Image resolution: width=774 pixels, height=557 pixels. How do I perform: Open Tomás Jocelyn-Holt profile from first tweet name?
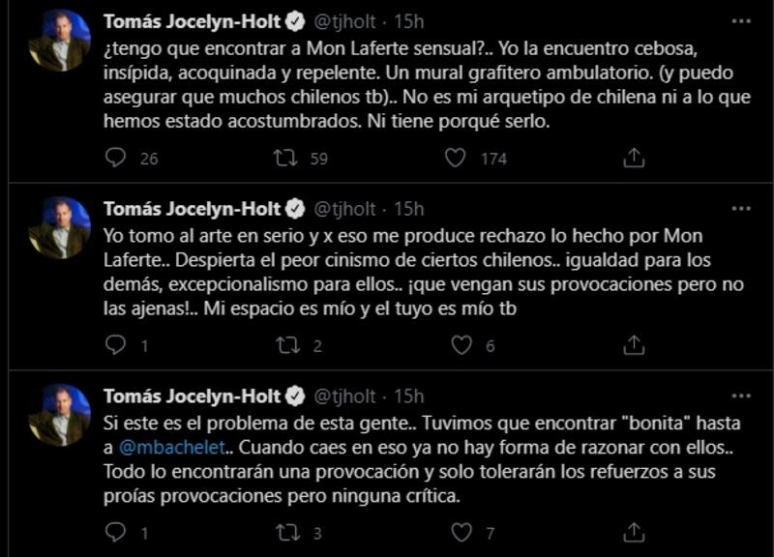(x=192, y=20)
